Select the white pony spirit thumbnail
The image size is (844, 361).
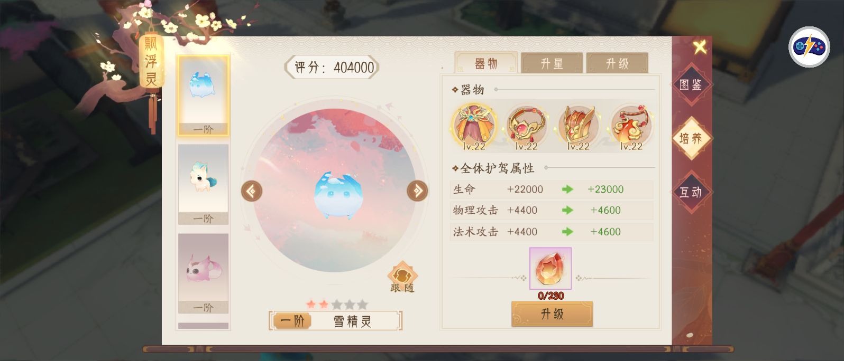pyautogui.click(x=203, y=185)
